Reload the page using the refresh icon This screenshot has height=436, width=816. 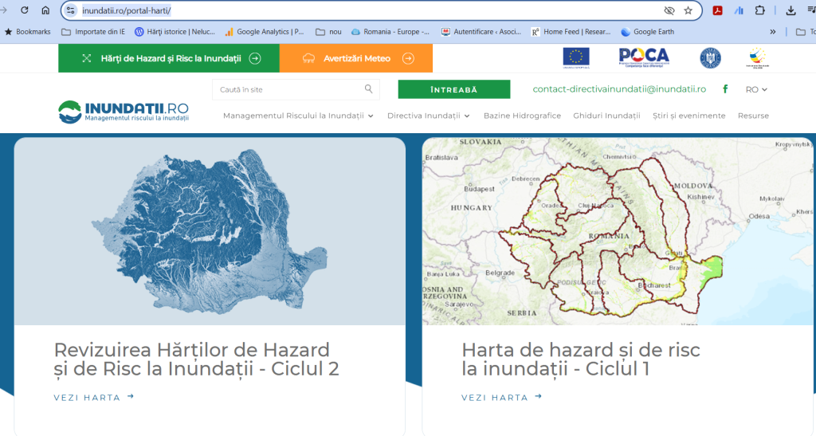25,10
